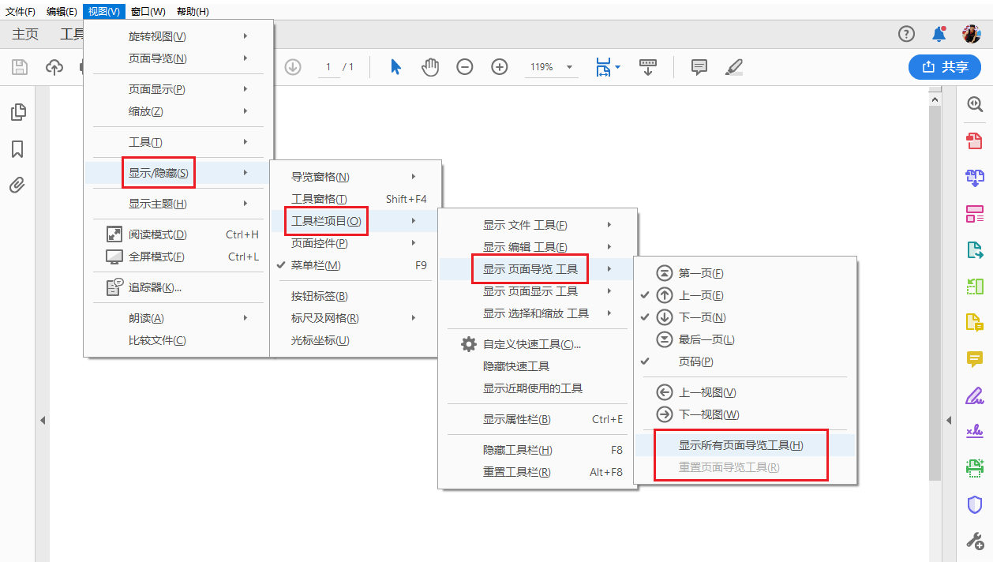Select the highlight text pen icon
Screen dimensions: 993x562
click(734, 67)
